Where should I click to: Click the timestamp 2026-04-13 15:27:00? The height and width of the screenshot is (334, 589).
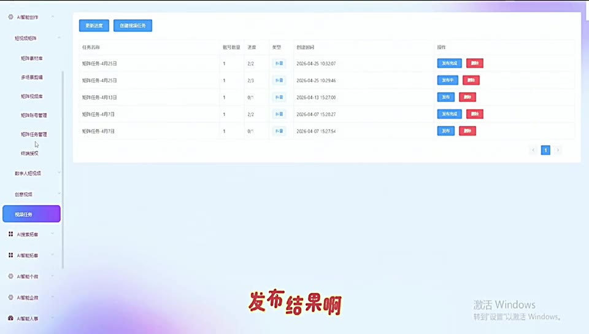[x=316, y=97]
